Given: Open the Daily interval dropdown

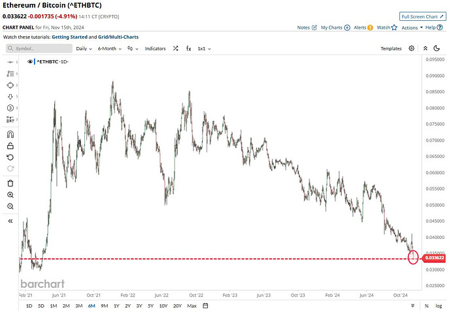Looking at the screenshot, I should [84, 48].
